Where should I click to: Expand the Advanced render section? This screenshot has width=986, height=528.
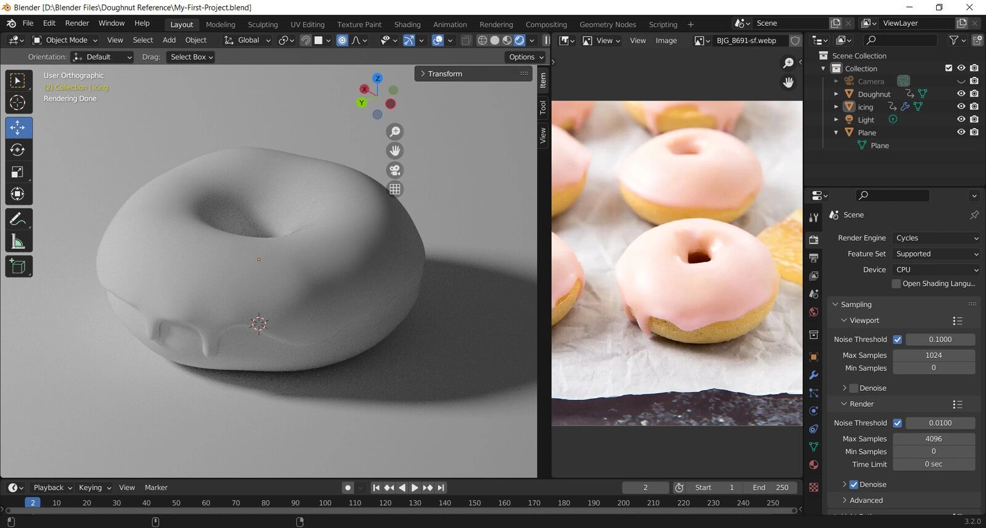[866, 501]
